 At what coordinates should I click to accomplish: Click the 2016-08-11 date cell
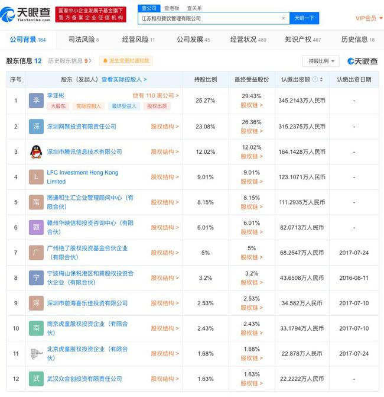[354, 277]
